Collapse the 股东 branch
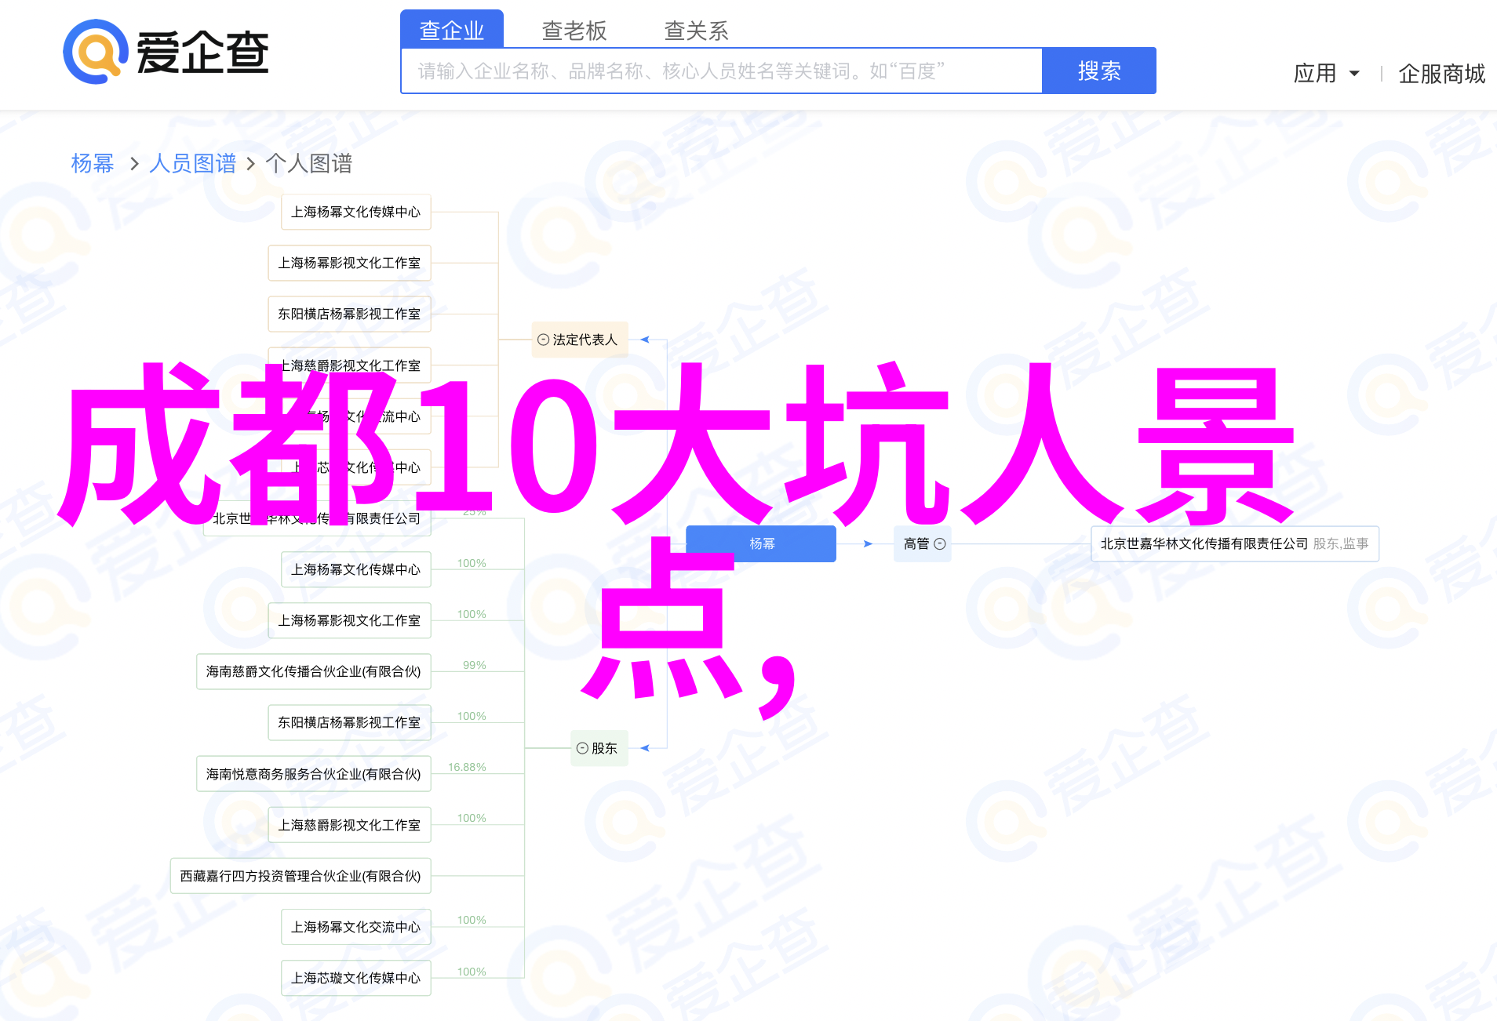The image size is (1497, 1021). tap(582, 748)
